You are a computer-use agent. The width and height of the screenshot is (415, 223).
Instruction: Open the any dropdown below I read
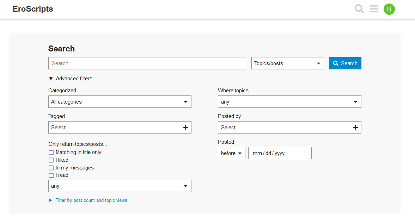pyautogui.click(x=120, y=186)
